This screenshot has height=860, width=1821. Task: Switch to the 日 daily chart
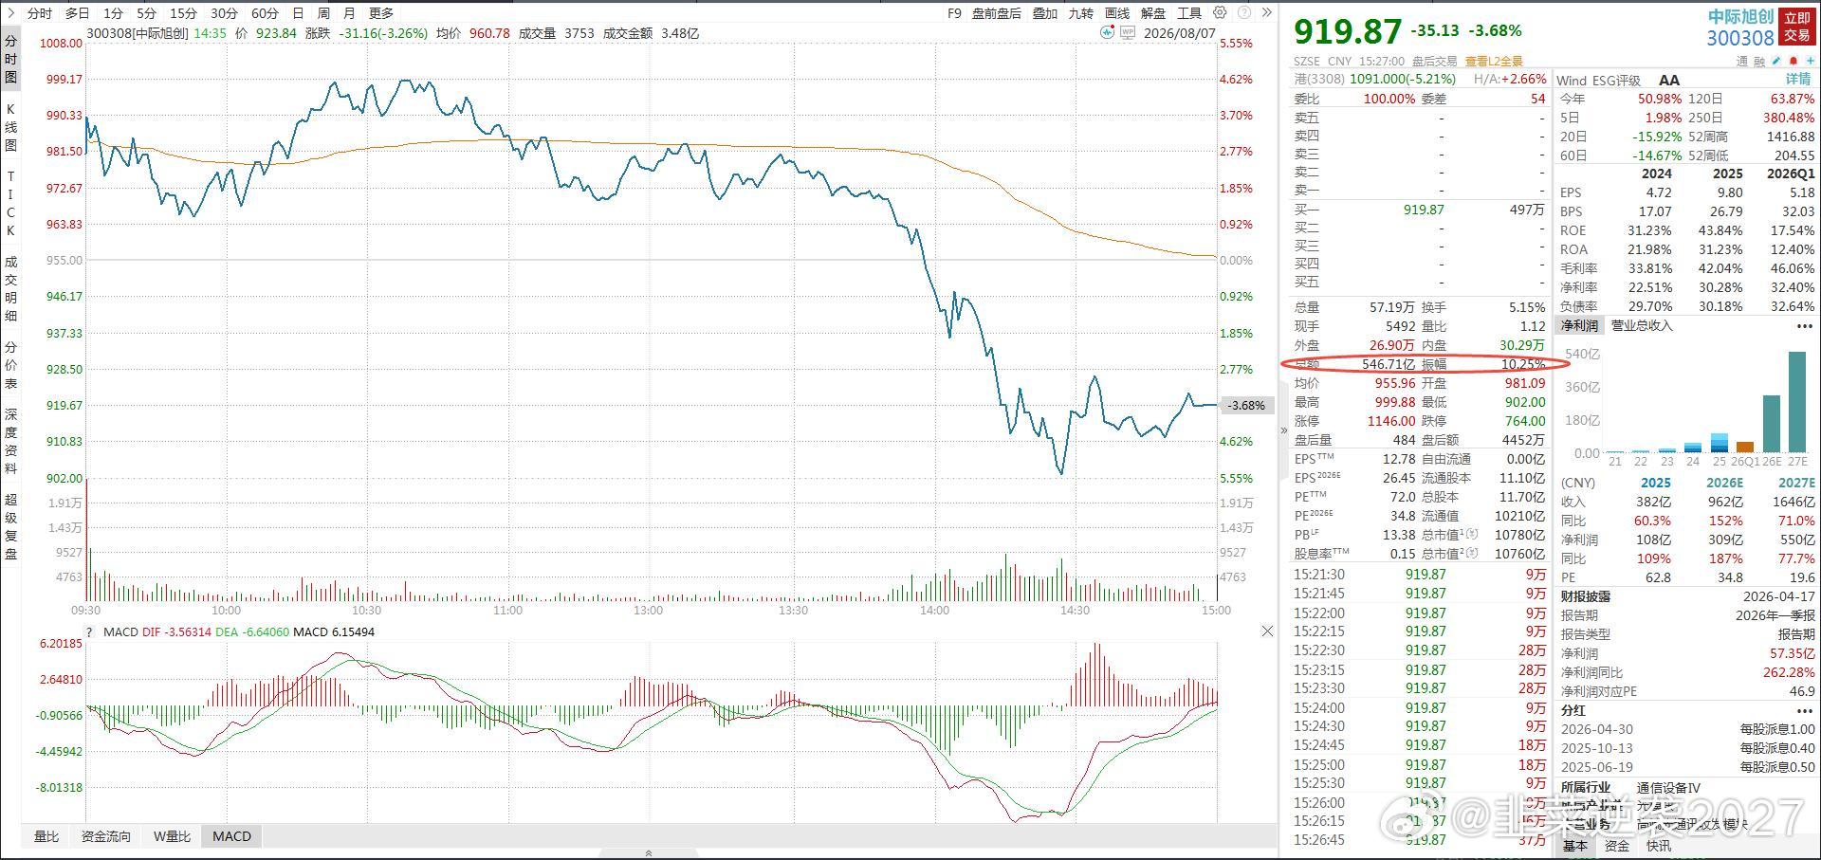(299, 13)
